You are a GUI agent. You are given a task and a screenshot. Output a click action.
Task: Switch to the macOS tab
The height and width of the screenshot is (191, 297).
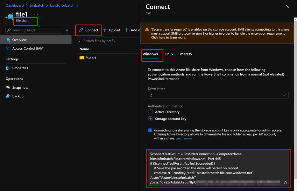186,54
